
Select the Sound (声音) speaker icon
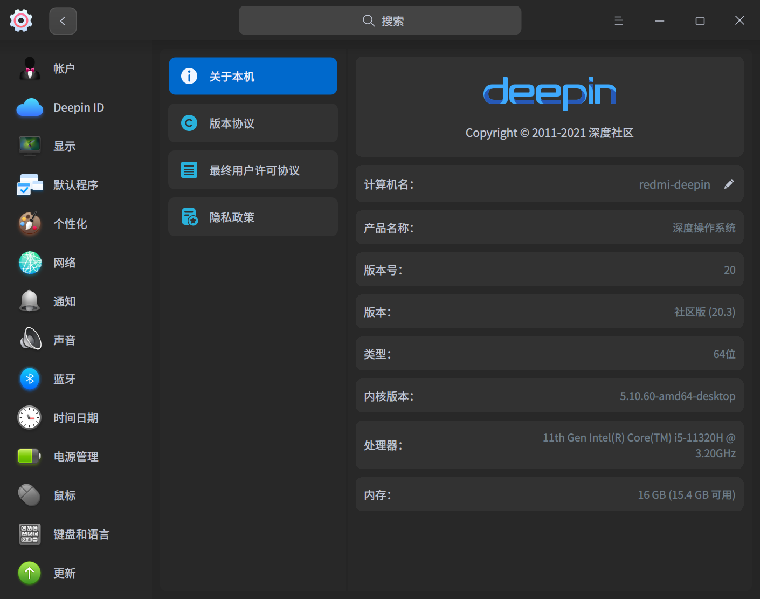click(x=30, y=340)
